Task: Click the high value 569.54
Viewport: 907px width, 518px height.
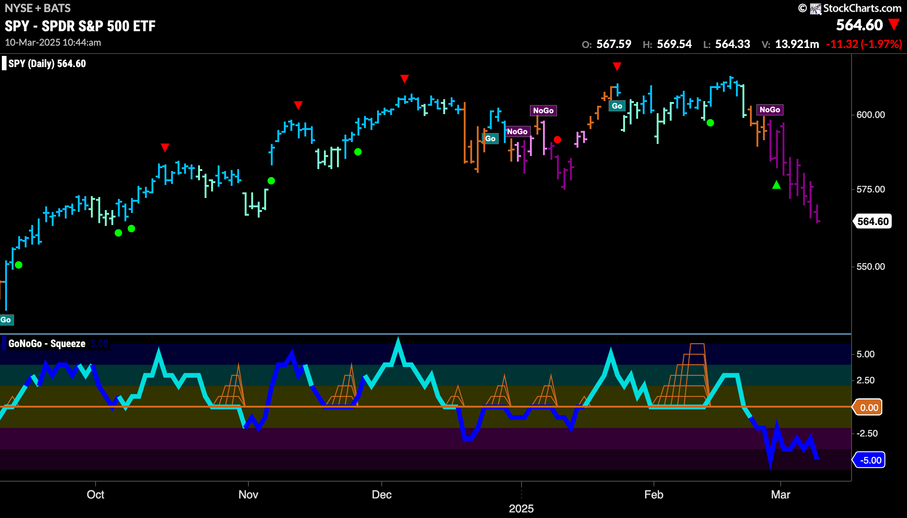Action: click(674, 44)
